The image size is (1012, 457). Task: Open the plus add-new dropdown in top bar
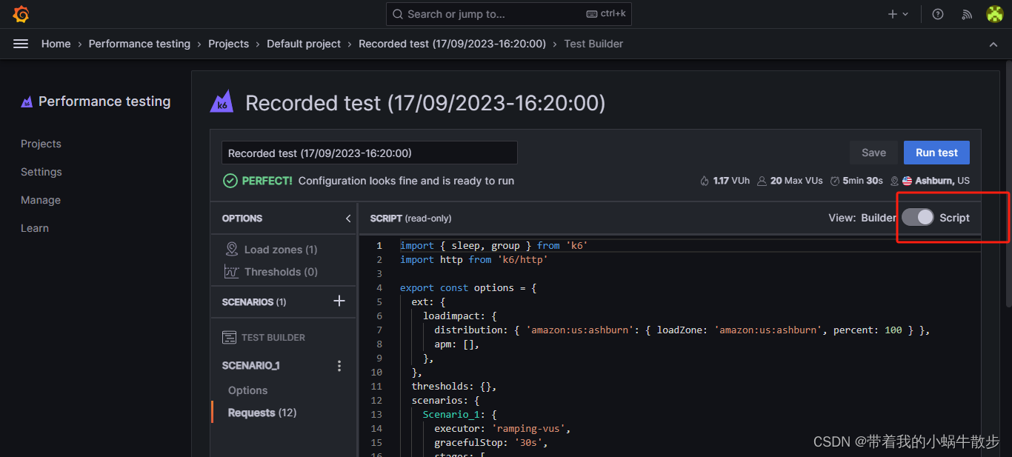click(898, 14)
